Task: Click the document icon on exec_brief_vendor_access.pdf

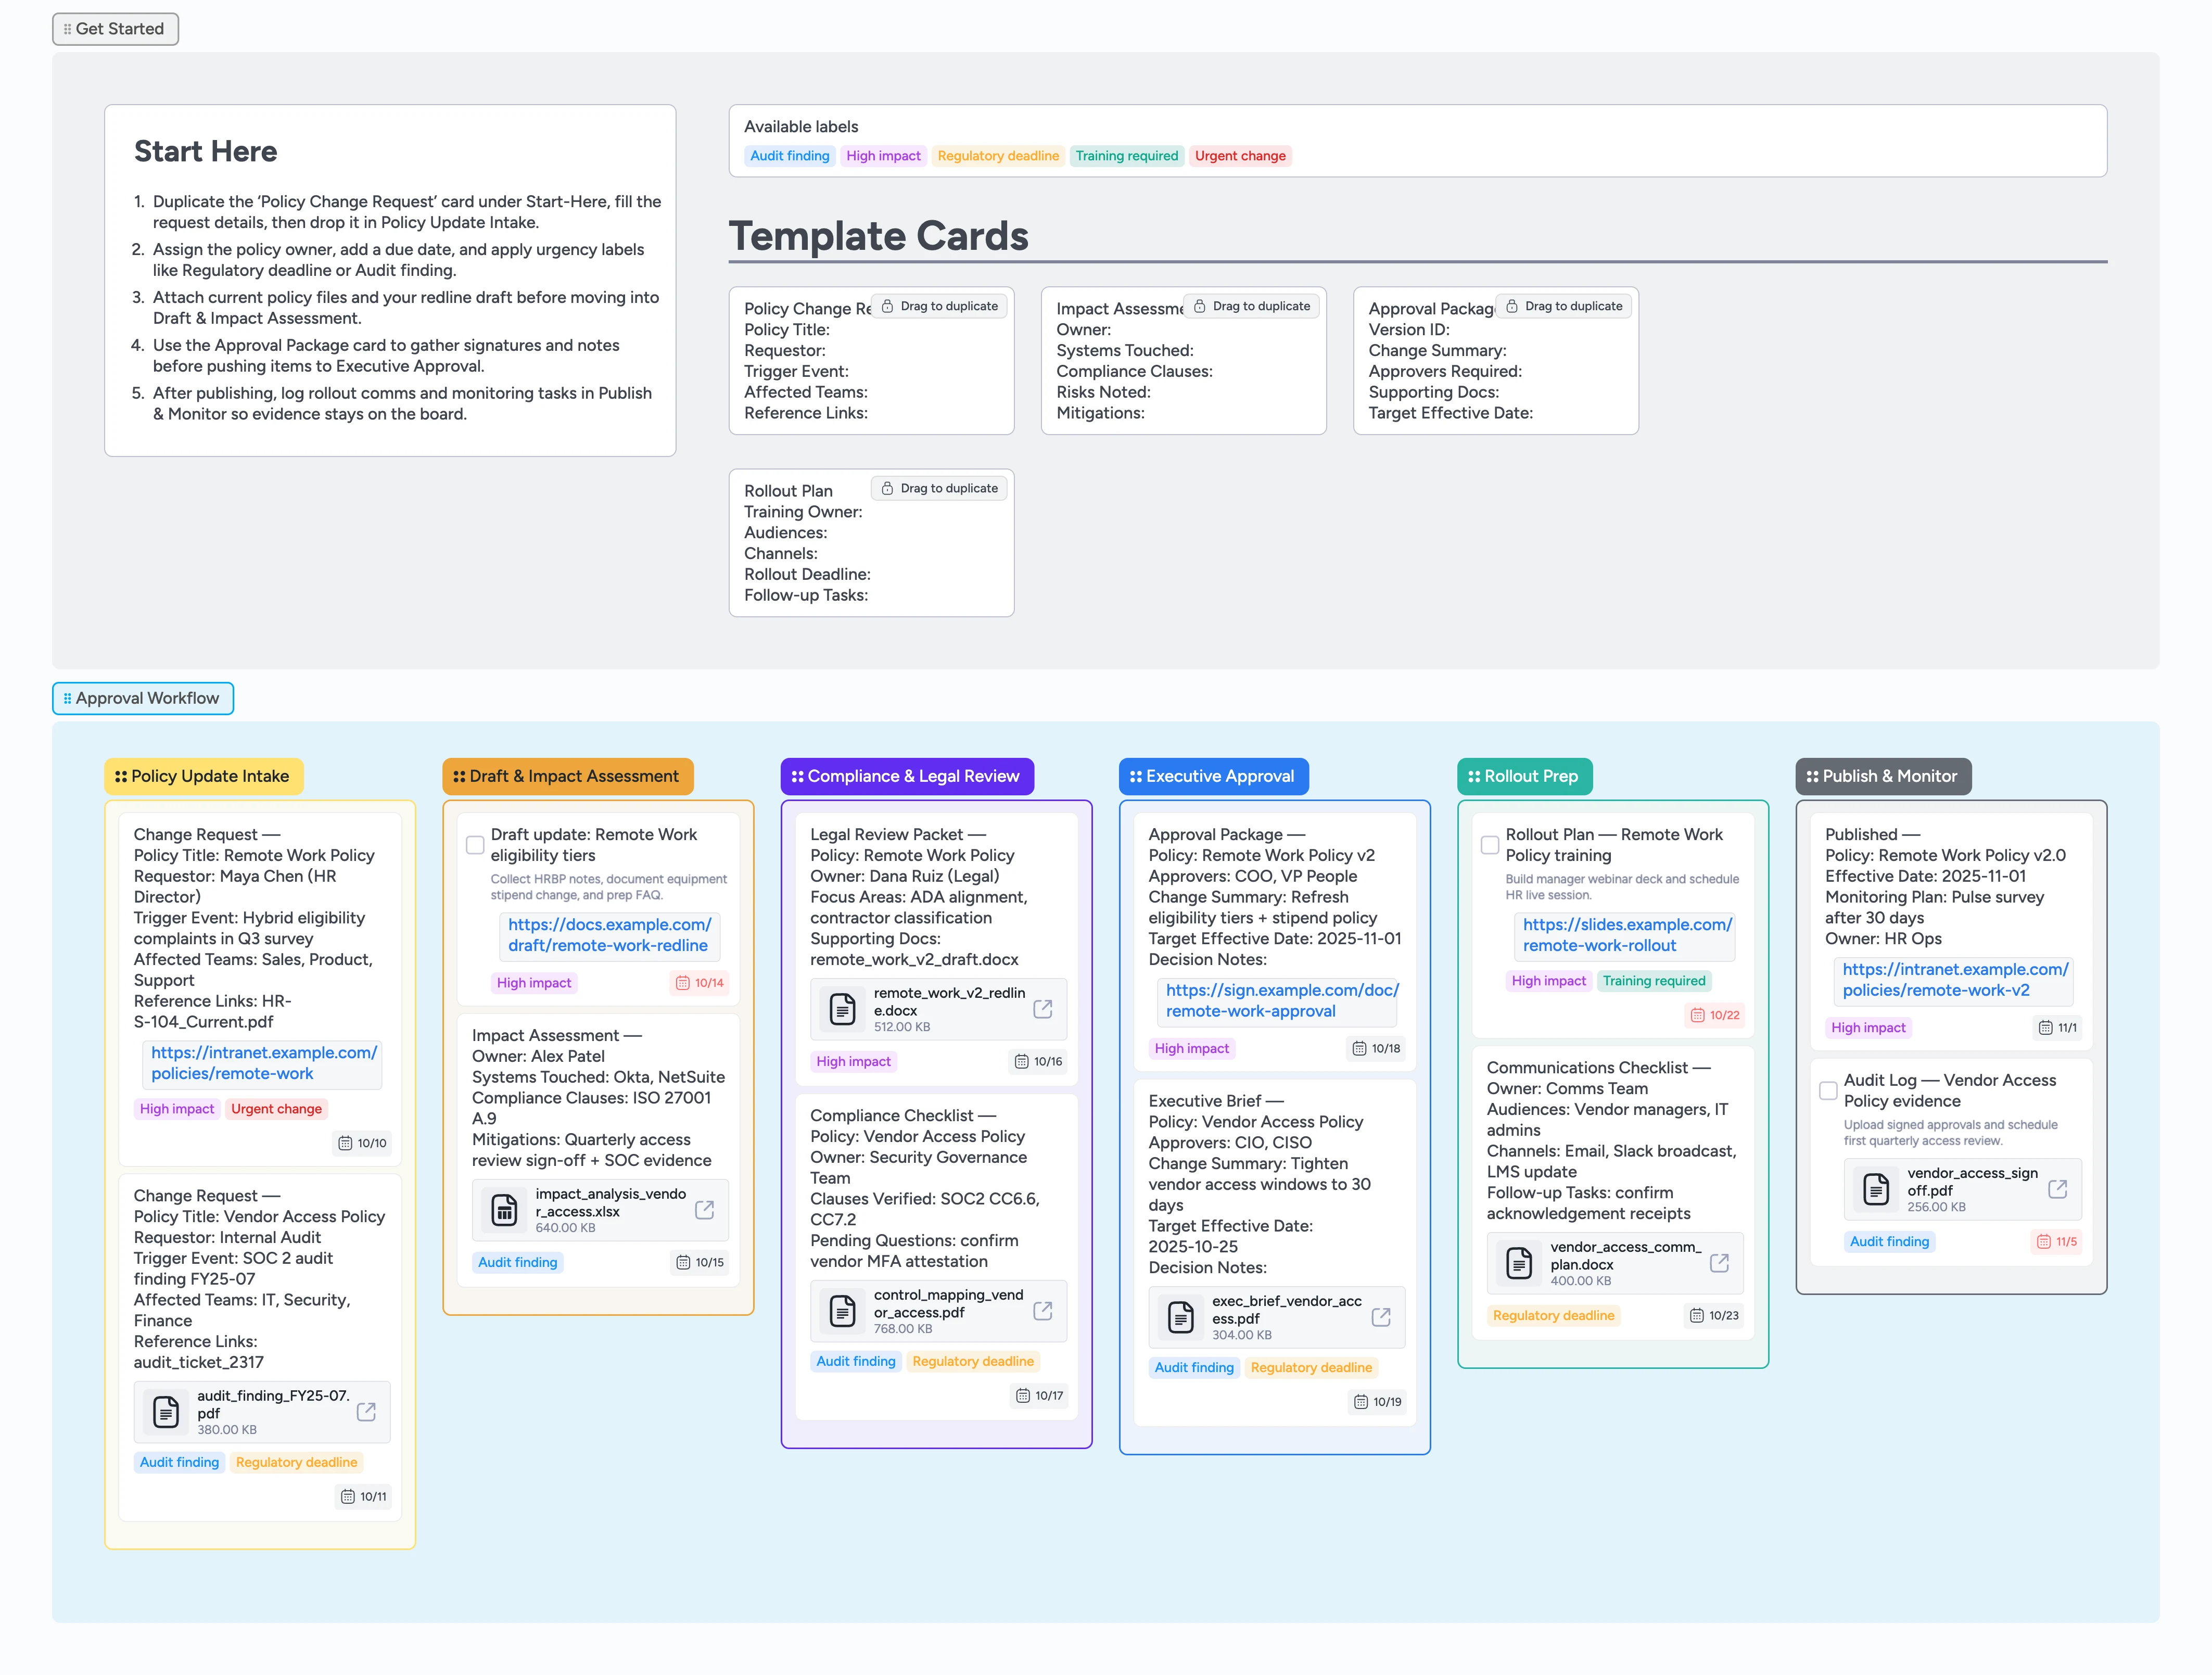Action: pos(1183,1317)
